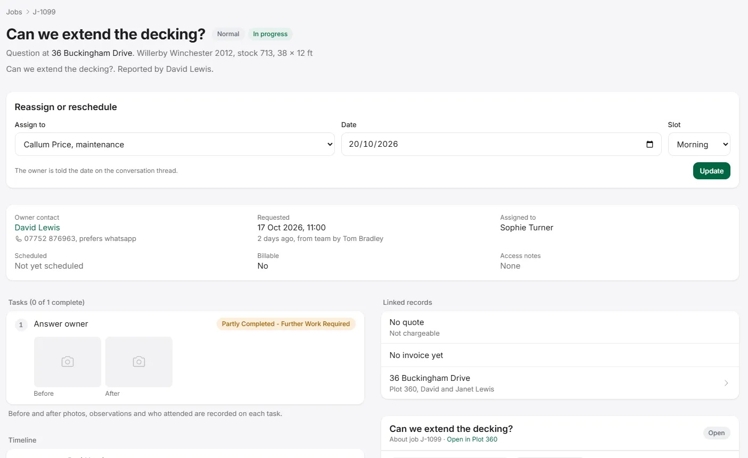This screenshot has width=748, height=458.
Task: Click the No quote linked record row
Action: pyautogui.click(x=560, y=327)
